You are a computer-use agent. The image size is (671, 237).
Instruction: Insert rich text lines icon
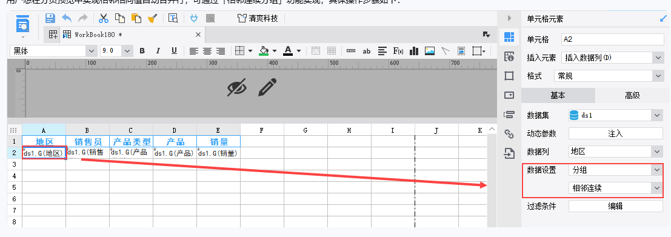point(382,51)
